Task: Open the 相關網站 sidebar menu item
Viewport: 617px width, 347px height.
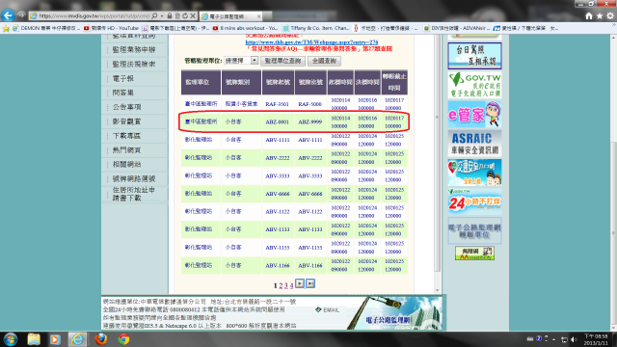Action: pyautogui.click(x=126, y=164)
